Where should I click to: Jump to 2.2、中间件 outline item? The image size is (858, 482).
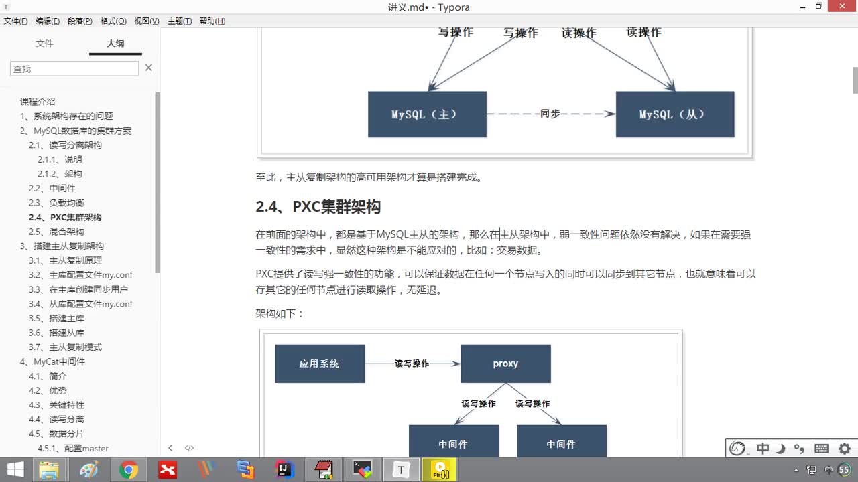(52, 188)
